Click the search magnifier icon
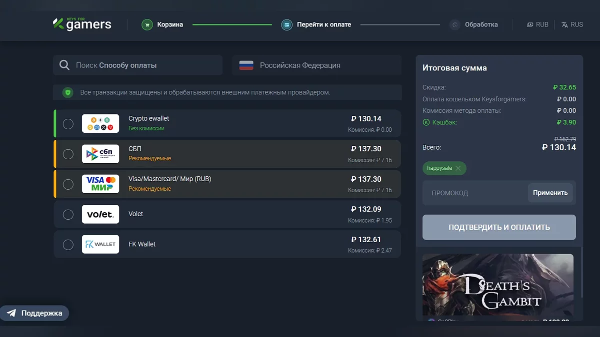 tap(64, 65)
